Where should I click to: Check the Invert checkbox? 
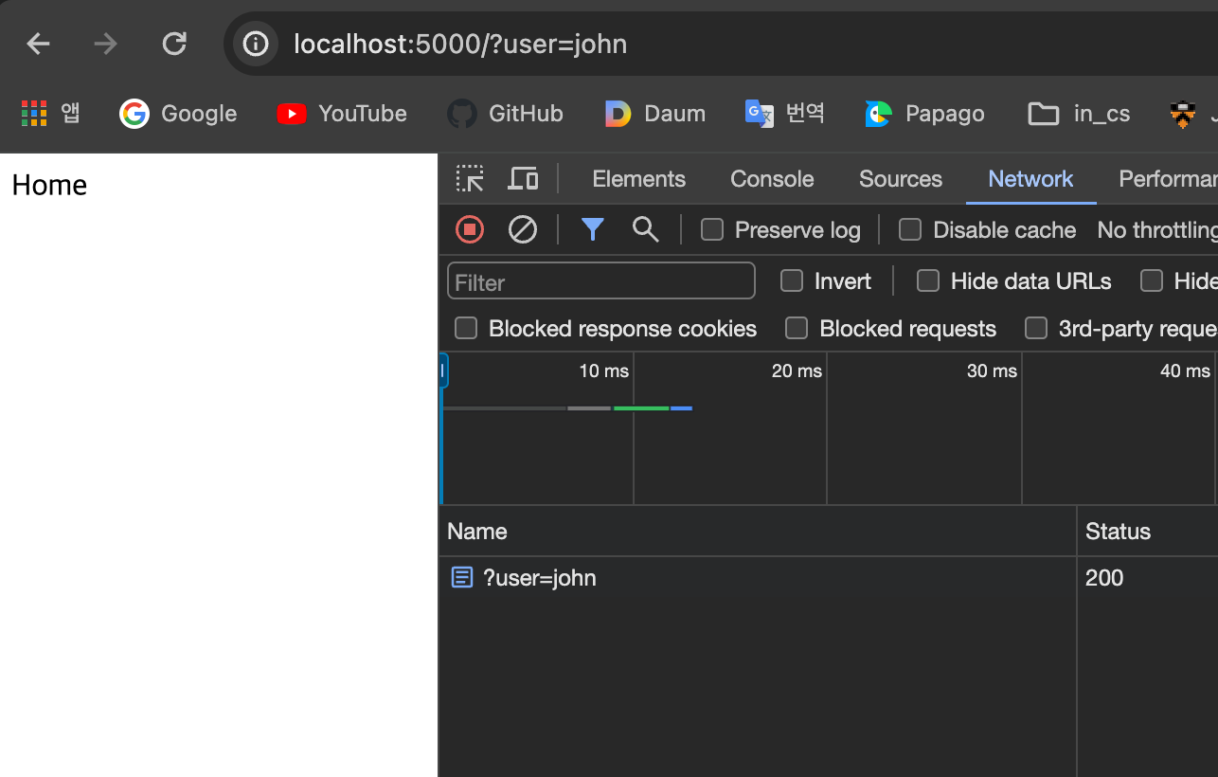point(792,280)
